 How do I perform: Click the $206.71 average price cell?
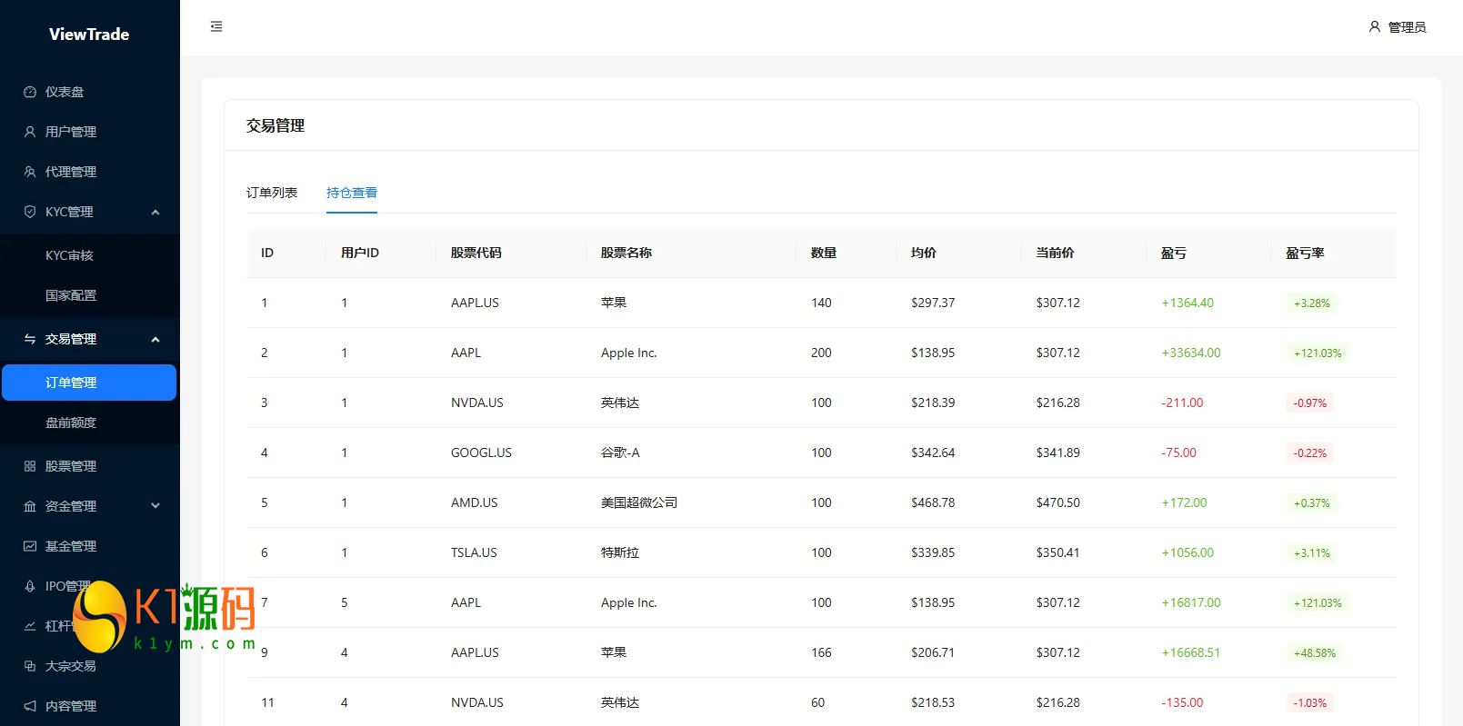pyautogui.click(x=933, y=652)
